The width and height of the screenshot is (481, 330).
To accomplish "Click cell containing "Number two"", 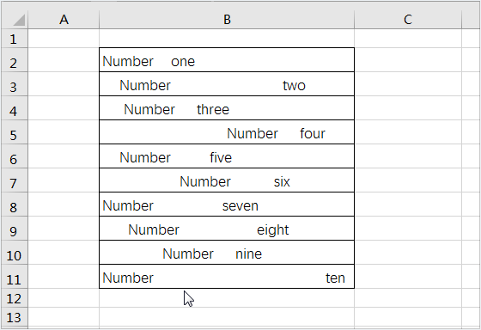I will tap(227, 84).
